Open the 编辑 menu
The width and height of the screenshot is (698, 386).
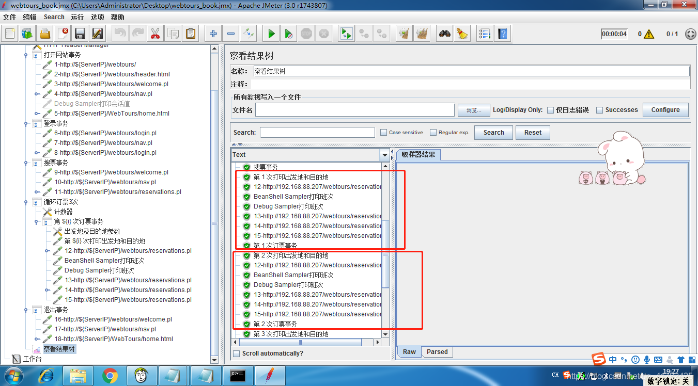[30, 17]
